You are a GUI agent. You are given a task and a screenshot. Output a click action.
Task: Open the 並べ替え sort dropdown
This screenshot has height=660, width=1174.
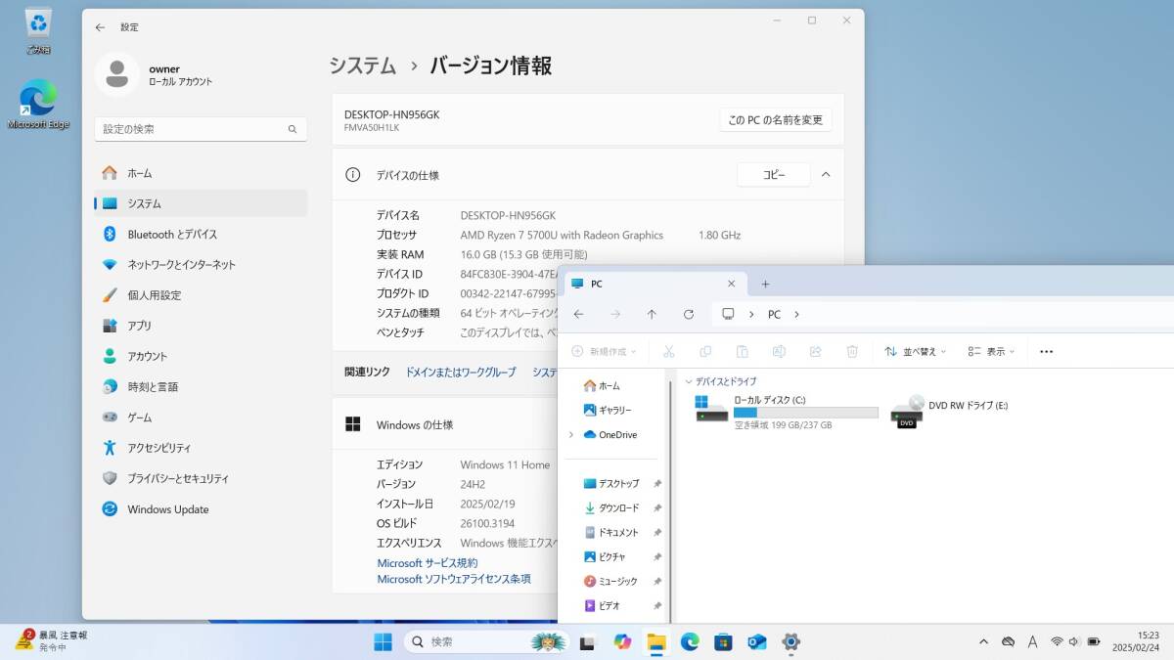[x=917, y=351]
